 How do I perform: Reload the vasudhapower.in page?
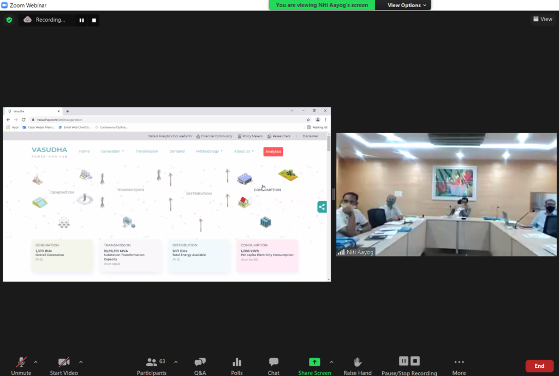pyautogui.click(x=23, y=120)
